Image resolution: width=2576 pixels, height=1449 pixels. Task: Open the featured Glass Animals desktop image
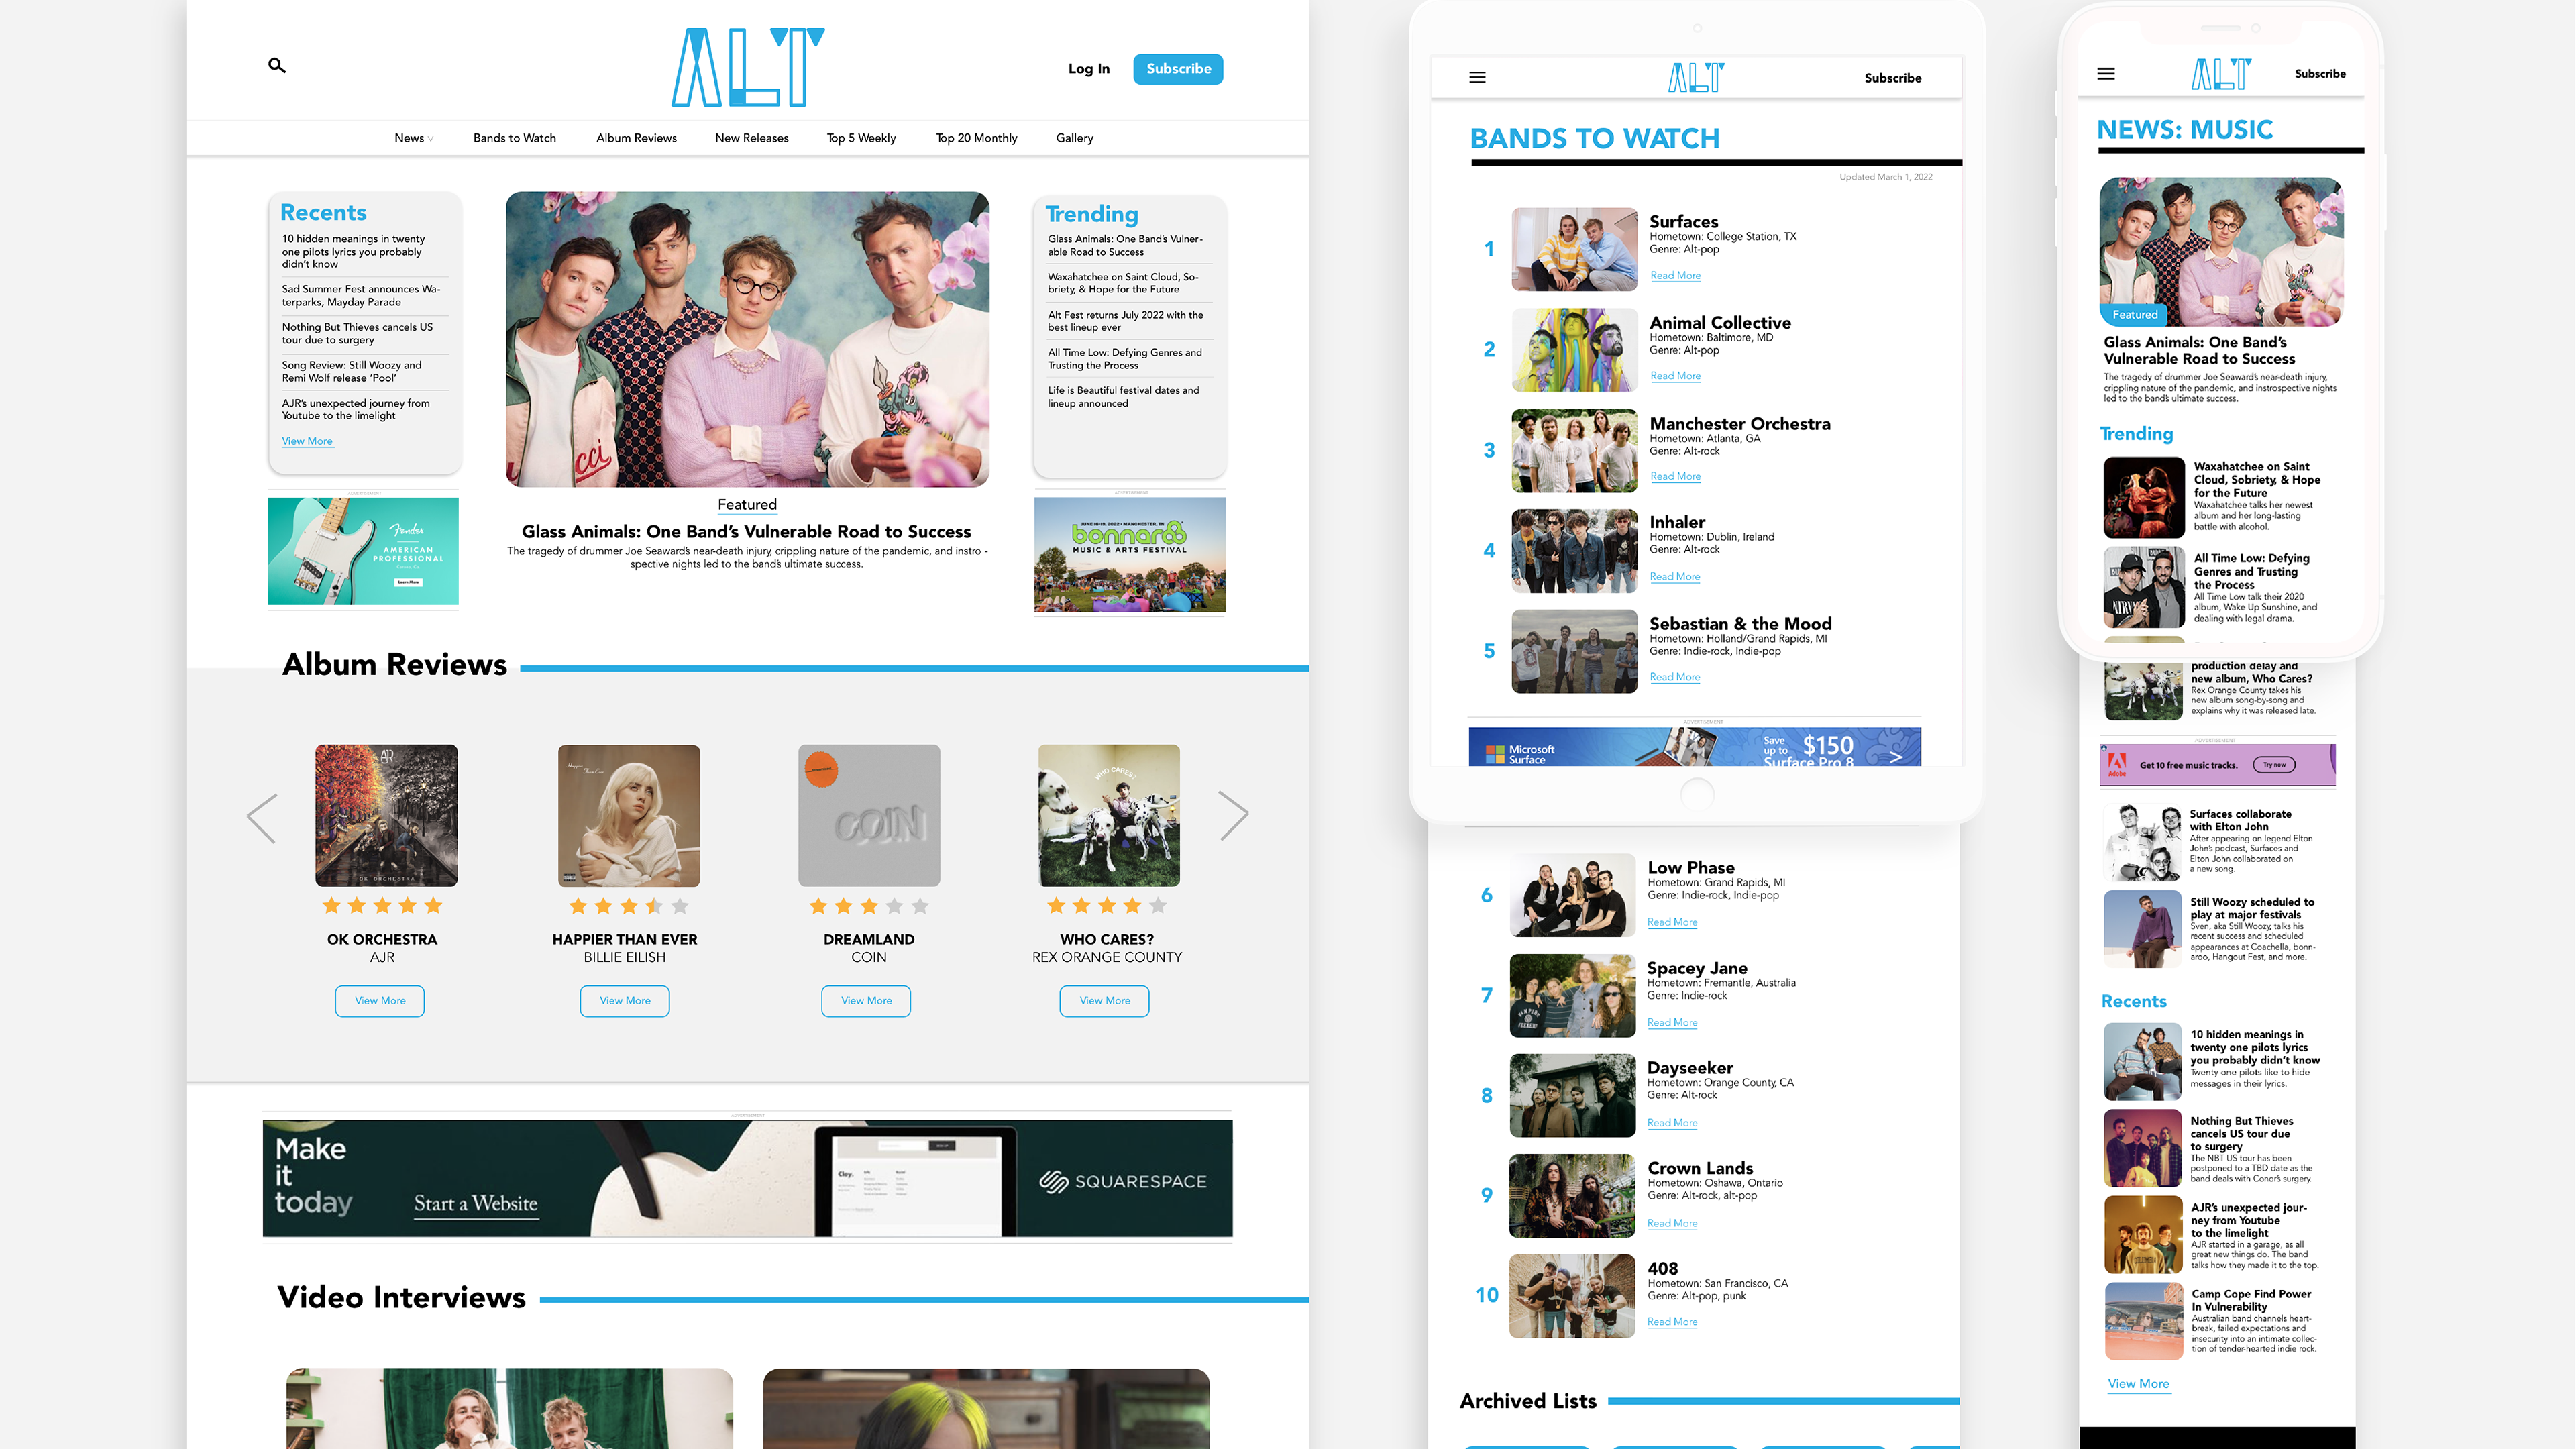[747, 339]
